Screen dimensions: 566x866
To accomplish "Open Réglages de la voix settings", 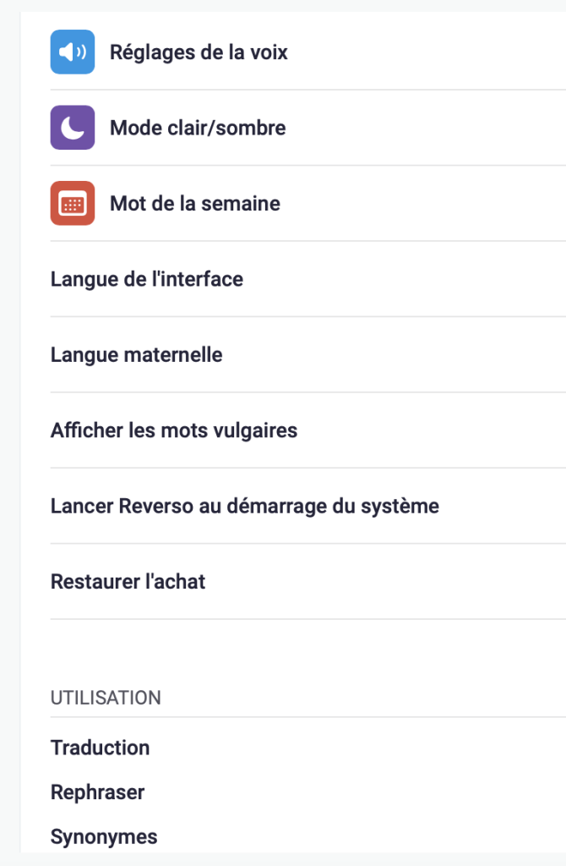I will (x=199, y=52).
